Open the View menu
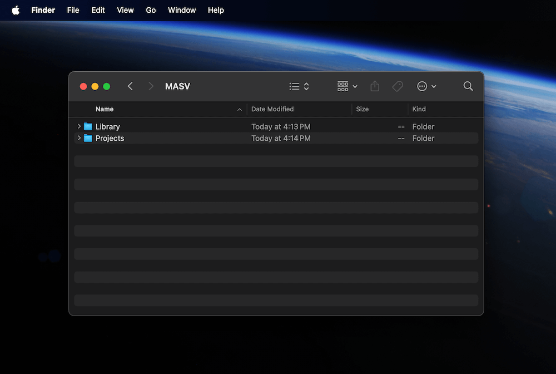Screen dimensions: 556x374 [x=125, y=10]
